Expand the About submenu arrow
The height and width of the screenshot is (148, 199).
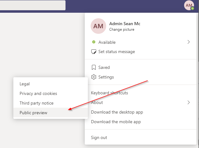click(x=188, y=102)
